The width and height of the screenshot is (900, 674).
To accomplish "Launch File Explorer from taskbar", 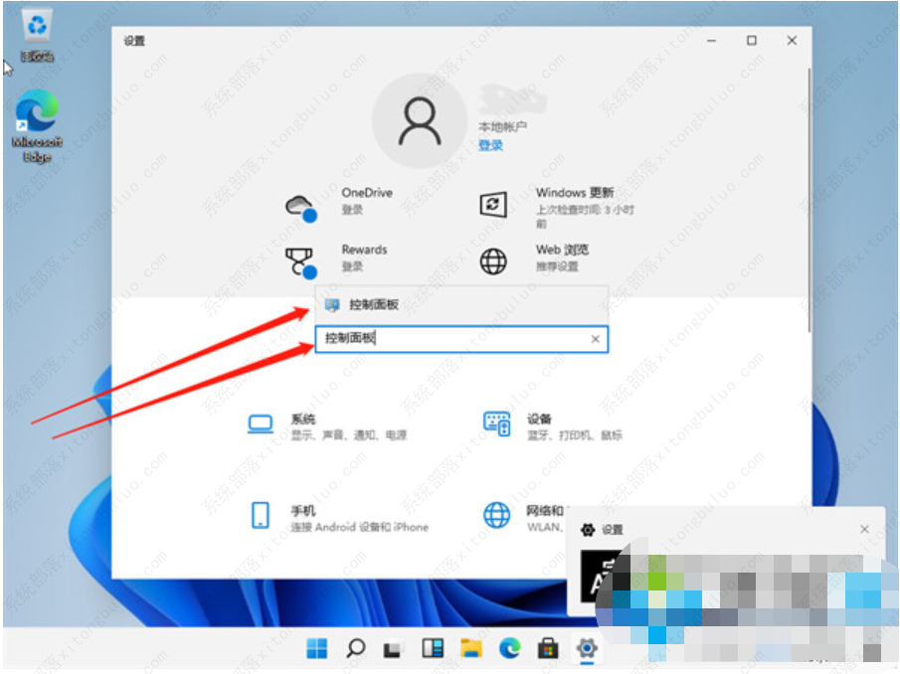I will pyautogui.click(x=470, y=649).
